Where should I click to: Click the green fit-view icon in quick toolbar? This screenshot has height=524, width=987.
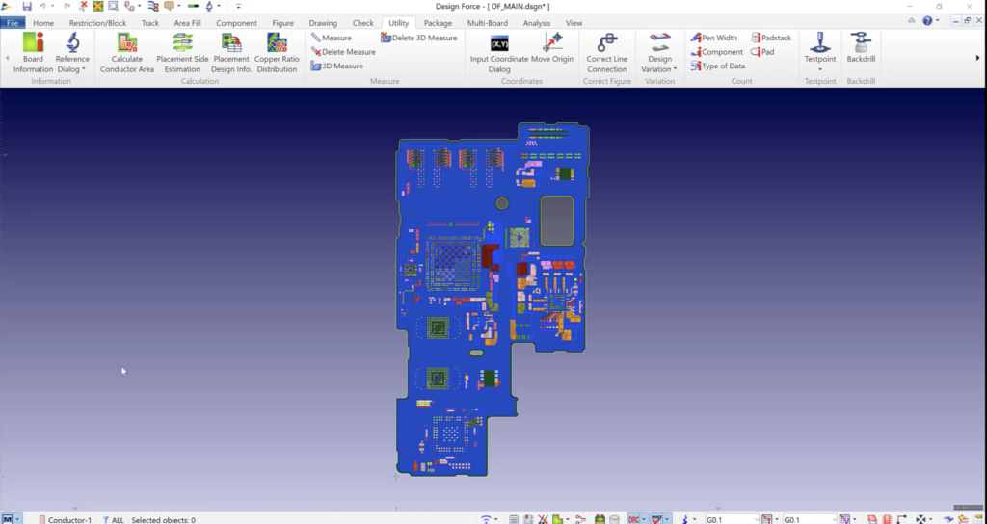(97, 7)
